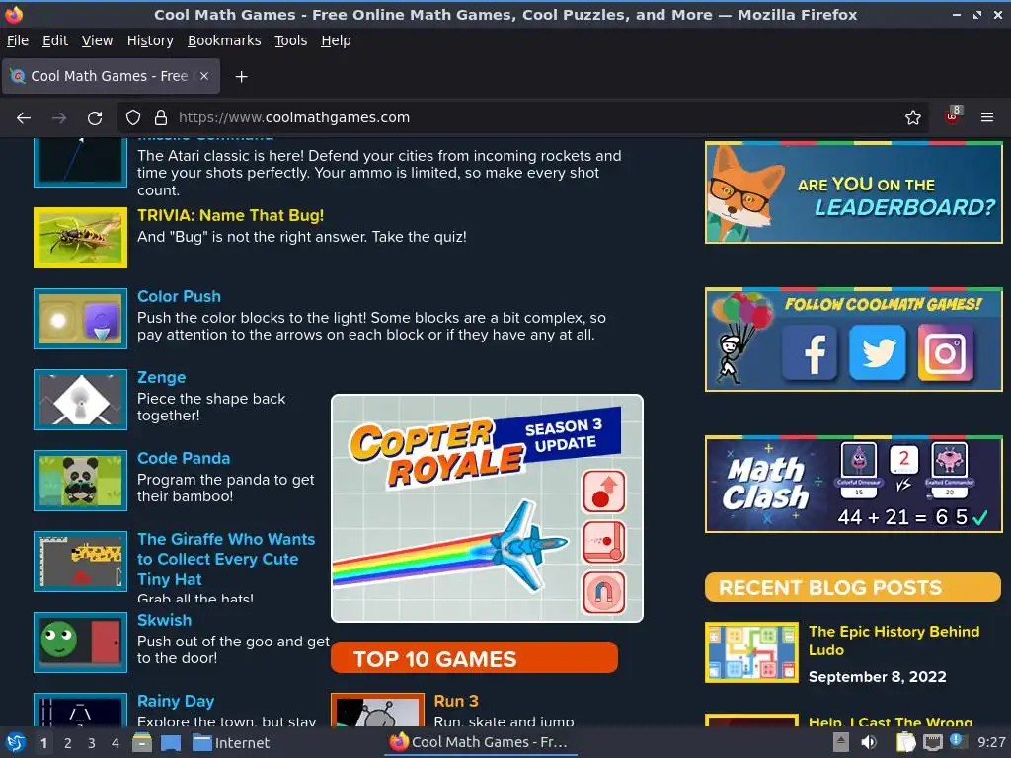Open the Math Clash banner
This screenshot has height=758, width=1011.
coord(854,484)
